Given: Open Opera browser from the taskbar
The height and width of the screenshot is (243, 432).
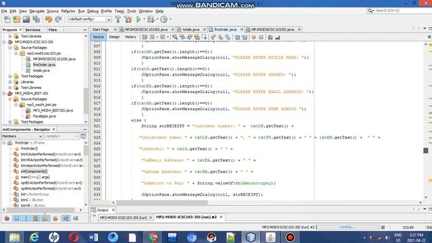Looking at the screenshot, I should pos(74,237).
